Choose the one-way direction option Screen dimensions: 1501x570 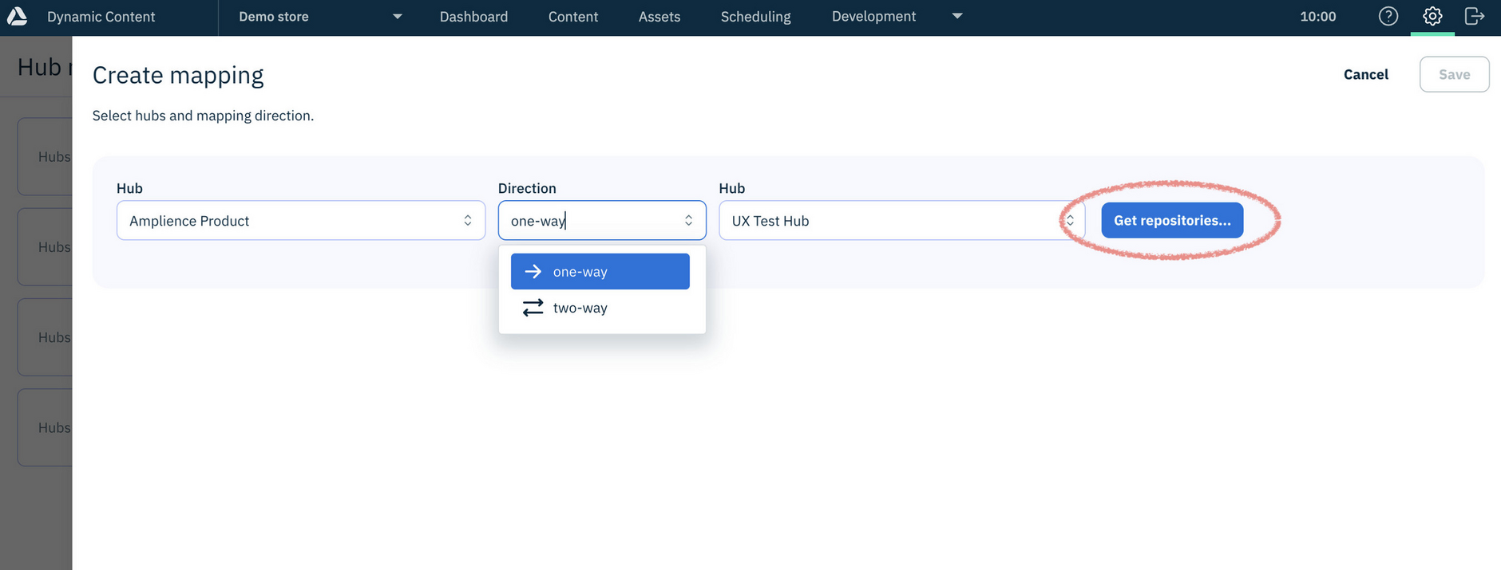600,272
